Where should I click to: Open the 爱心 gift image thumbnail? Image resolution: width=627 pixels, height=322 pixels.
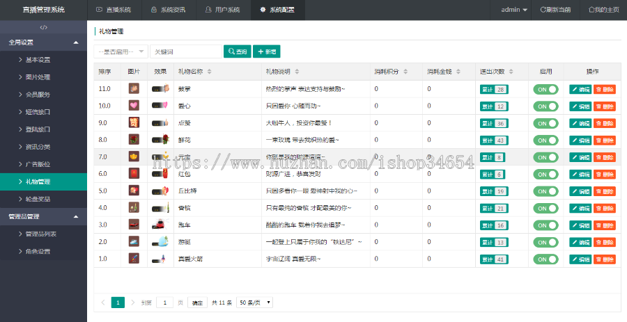click(134, 106)
